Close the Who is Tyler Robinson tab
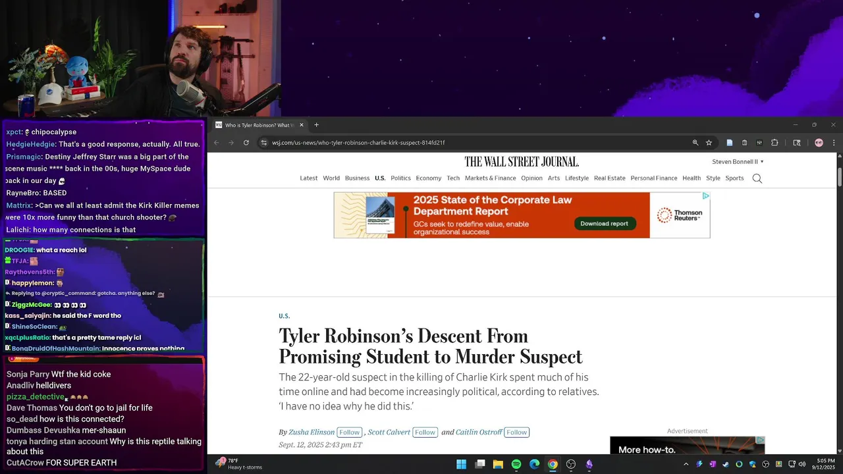Image resolution: width=843 pixels, height=474 pixels. 302,125
